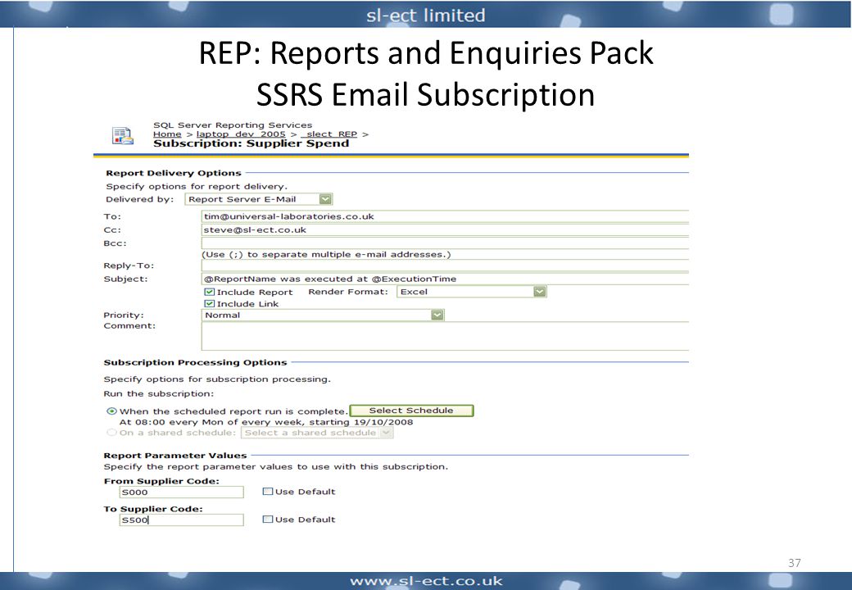Click the empty Bcc field

[445, 243]
